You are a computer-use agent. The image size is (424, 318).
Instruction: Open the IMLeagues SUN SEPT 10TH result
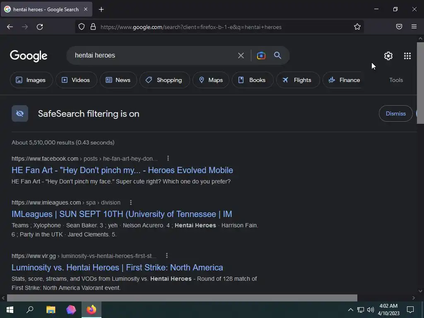tap(122, 214)
